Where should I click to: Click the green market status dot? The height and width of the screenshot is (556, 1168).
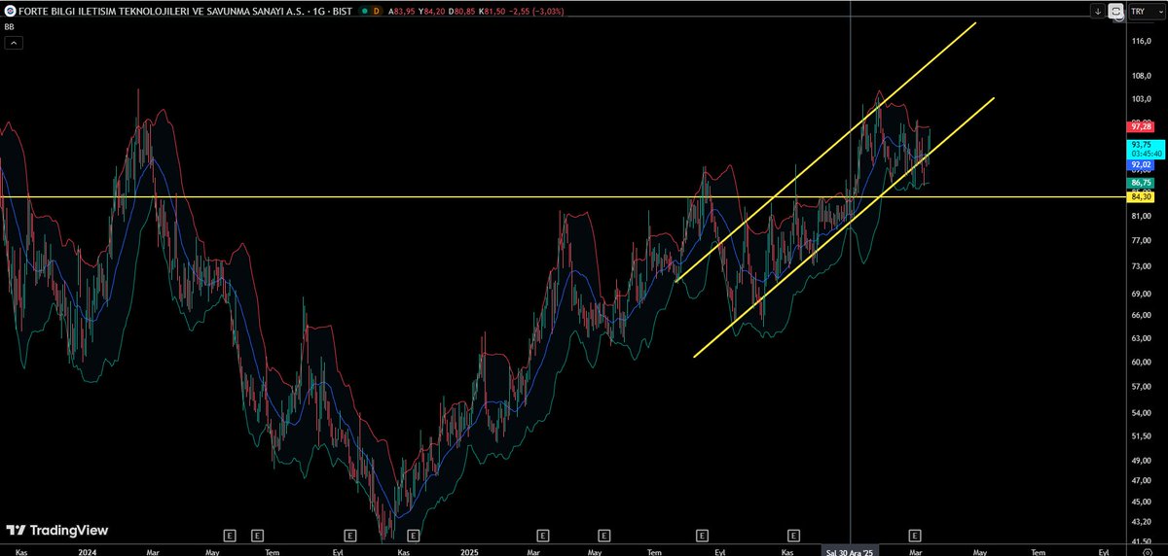pyautogui.click(x=363, y=12)
